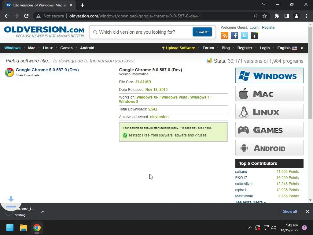Click Register in the black nav bar
This screenshot has width=313, height=235.
(245, 48)
